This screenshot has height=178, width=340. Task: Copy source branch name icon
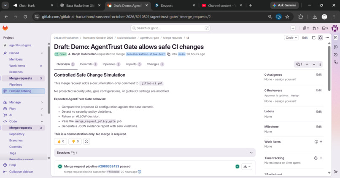pyautogui.click(x=169, y=54)
